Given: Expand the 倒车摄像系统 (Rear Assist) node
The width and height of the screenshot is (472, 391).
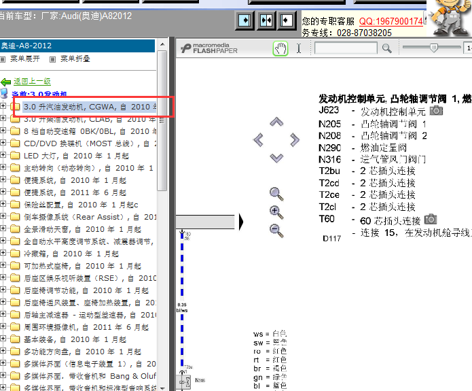Looking at the screenshot, I should [x=3, y=216].
